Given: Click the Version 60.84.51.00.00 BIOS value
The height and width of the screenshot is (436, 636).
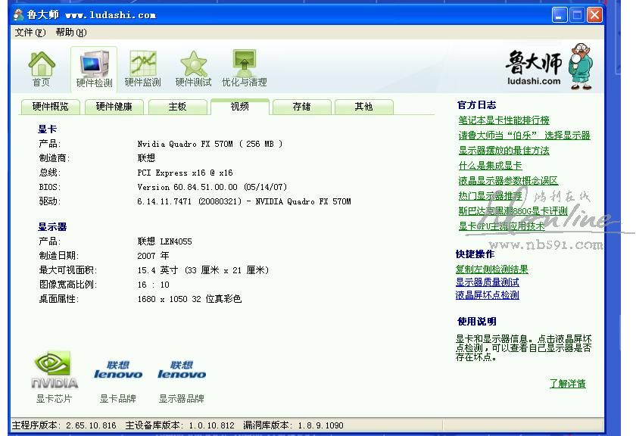Looking at the screenshot, I should (x=212, y=187).
